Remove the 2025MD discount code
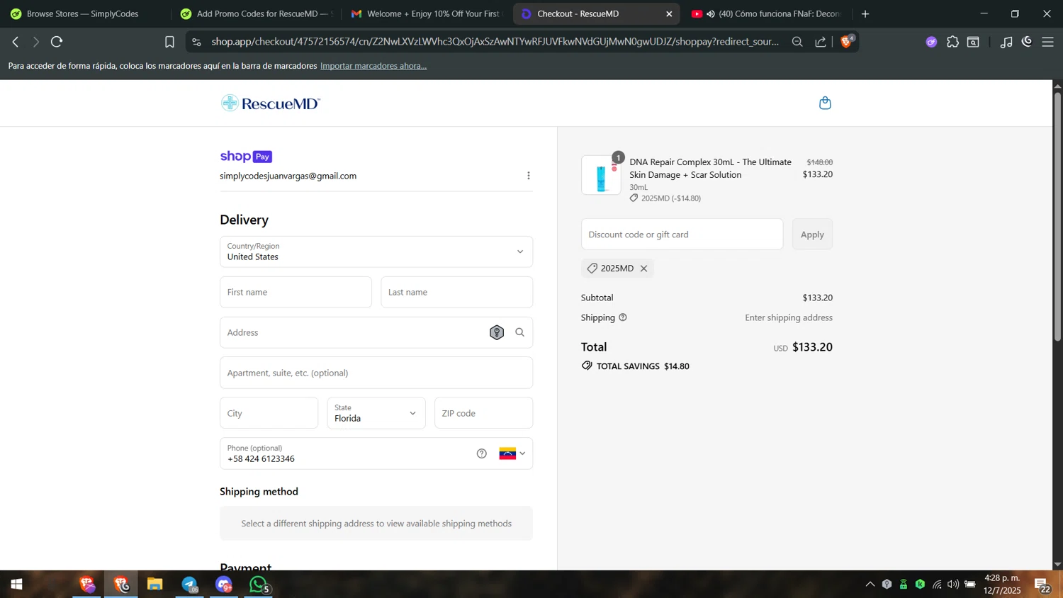The width and height of the screenshot is (1063, 598). (x=643, y=269)
